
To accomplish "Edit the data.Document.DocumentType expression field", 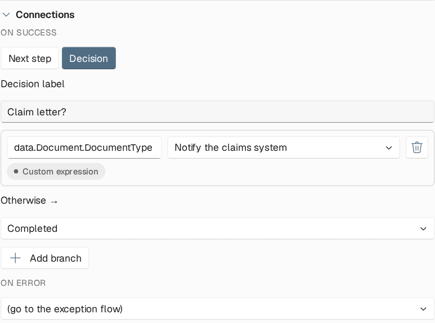I will [84, 147].
